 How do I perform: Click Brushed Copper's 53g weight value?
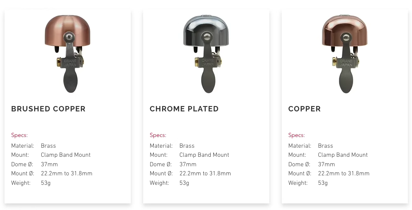[46, 183]
